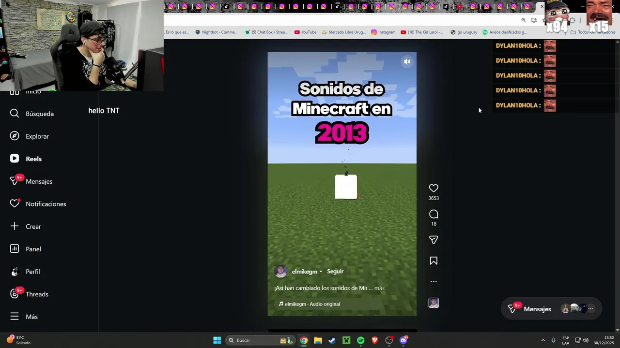Open The Kid Laroi bookmark
This screenshot has height=348, width=620.
(x=422, y=32)
